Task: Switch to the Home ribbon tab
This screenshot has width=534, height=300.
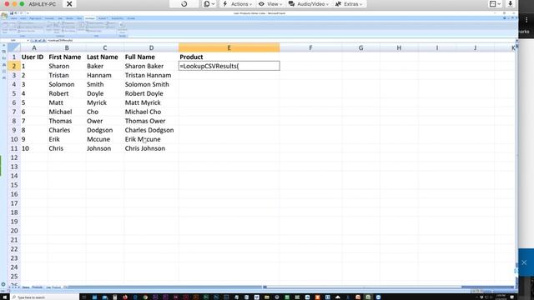Action: pyautogui.click(x=13, y=18)
